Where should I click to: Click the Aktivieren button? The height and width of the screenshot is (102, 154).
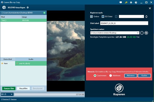click(131, 76)
